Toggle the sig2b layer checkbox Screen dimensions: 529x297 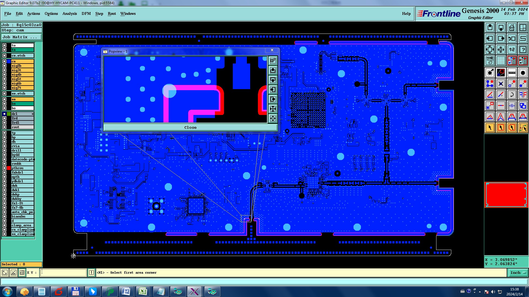[4, 66]
